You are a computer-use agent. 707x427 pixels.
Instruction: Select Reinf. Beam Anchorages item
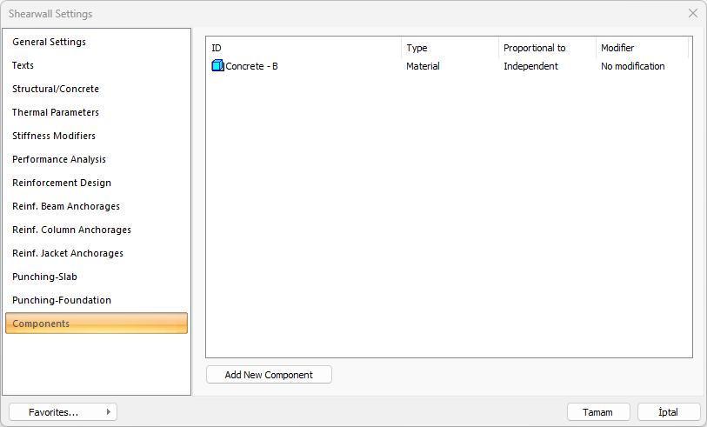[66, 206]
